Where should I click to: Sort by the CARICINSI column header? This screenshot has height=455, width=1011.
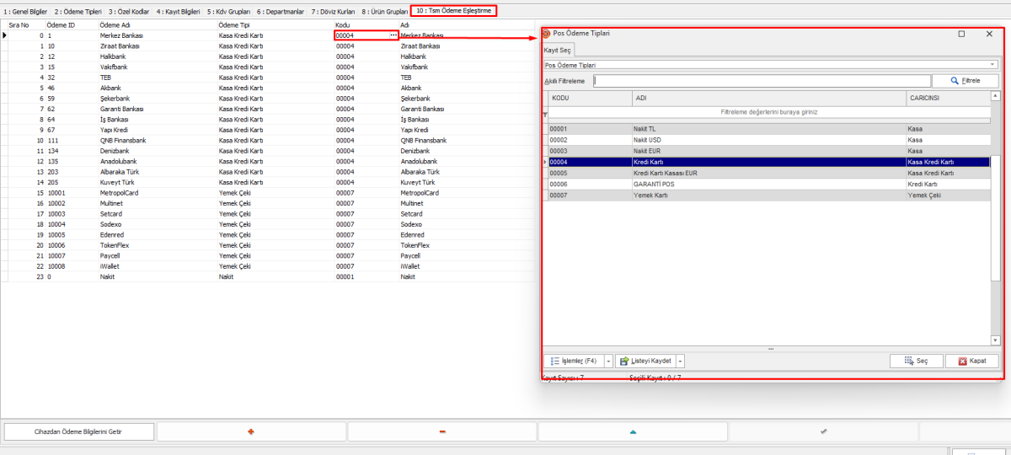tap(948, 99)
